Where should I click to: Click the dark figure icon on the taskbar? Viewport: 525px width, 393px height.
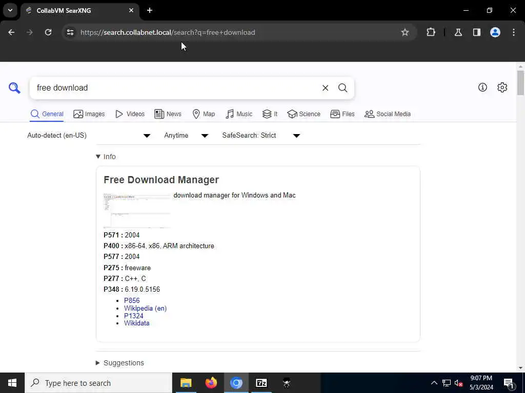[286, 383]
